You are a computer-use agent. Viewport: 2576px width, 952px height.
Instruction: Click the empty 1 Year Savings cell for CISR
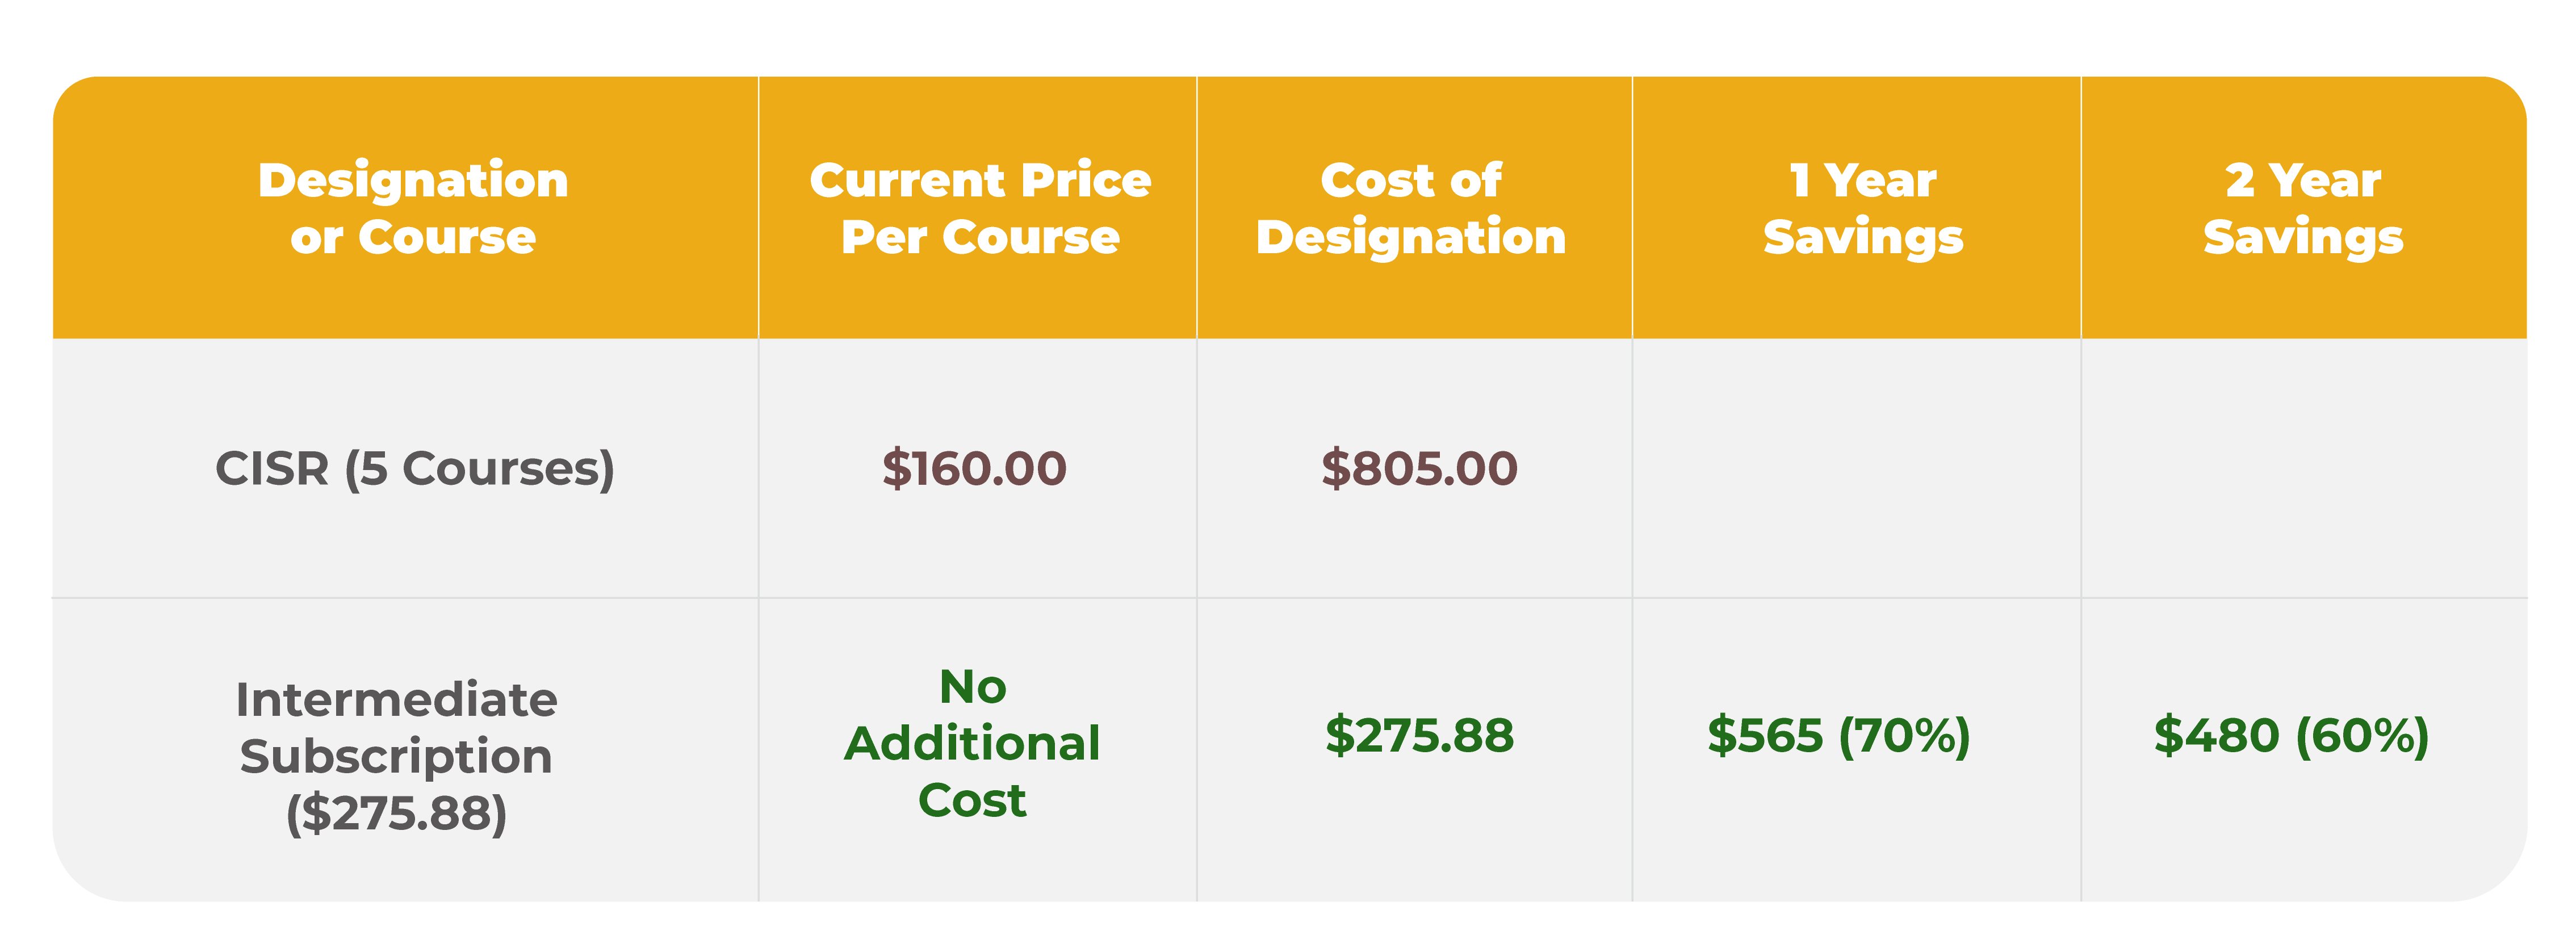[x=1856, y=468]
